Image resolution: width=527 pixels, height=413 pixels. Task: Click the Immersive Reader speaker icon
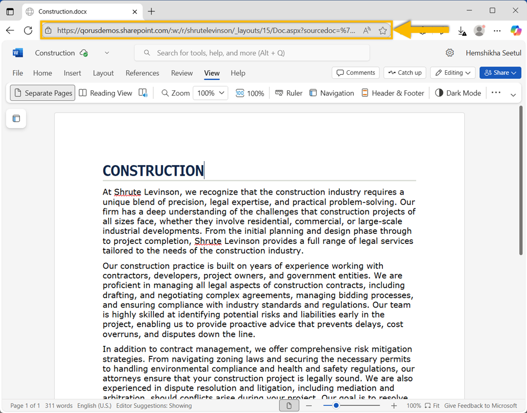point(143,93)
